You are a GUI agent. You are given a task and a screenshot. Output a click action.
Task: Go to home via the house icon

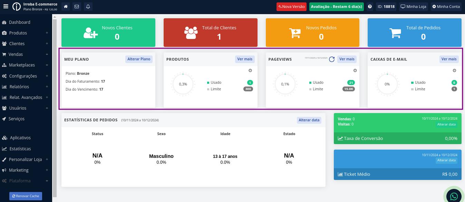pyautogui.click(x=66, y=7)
